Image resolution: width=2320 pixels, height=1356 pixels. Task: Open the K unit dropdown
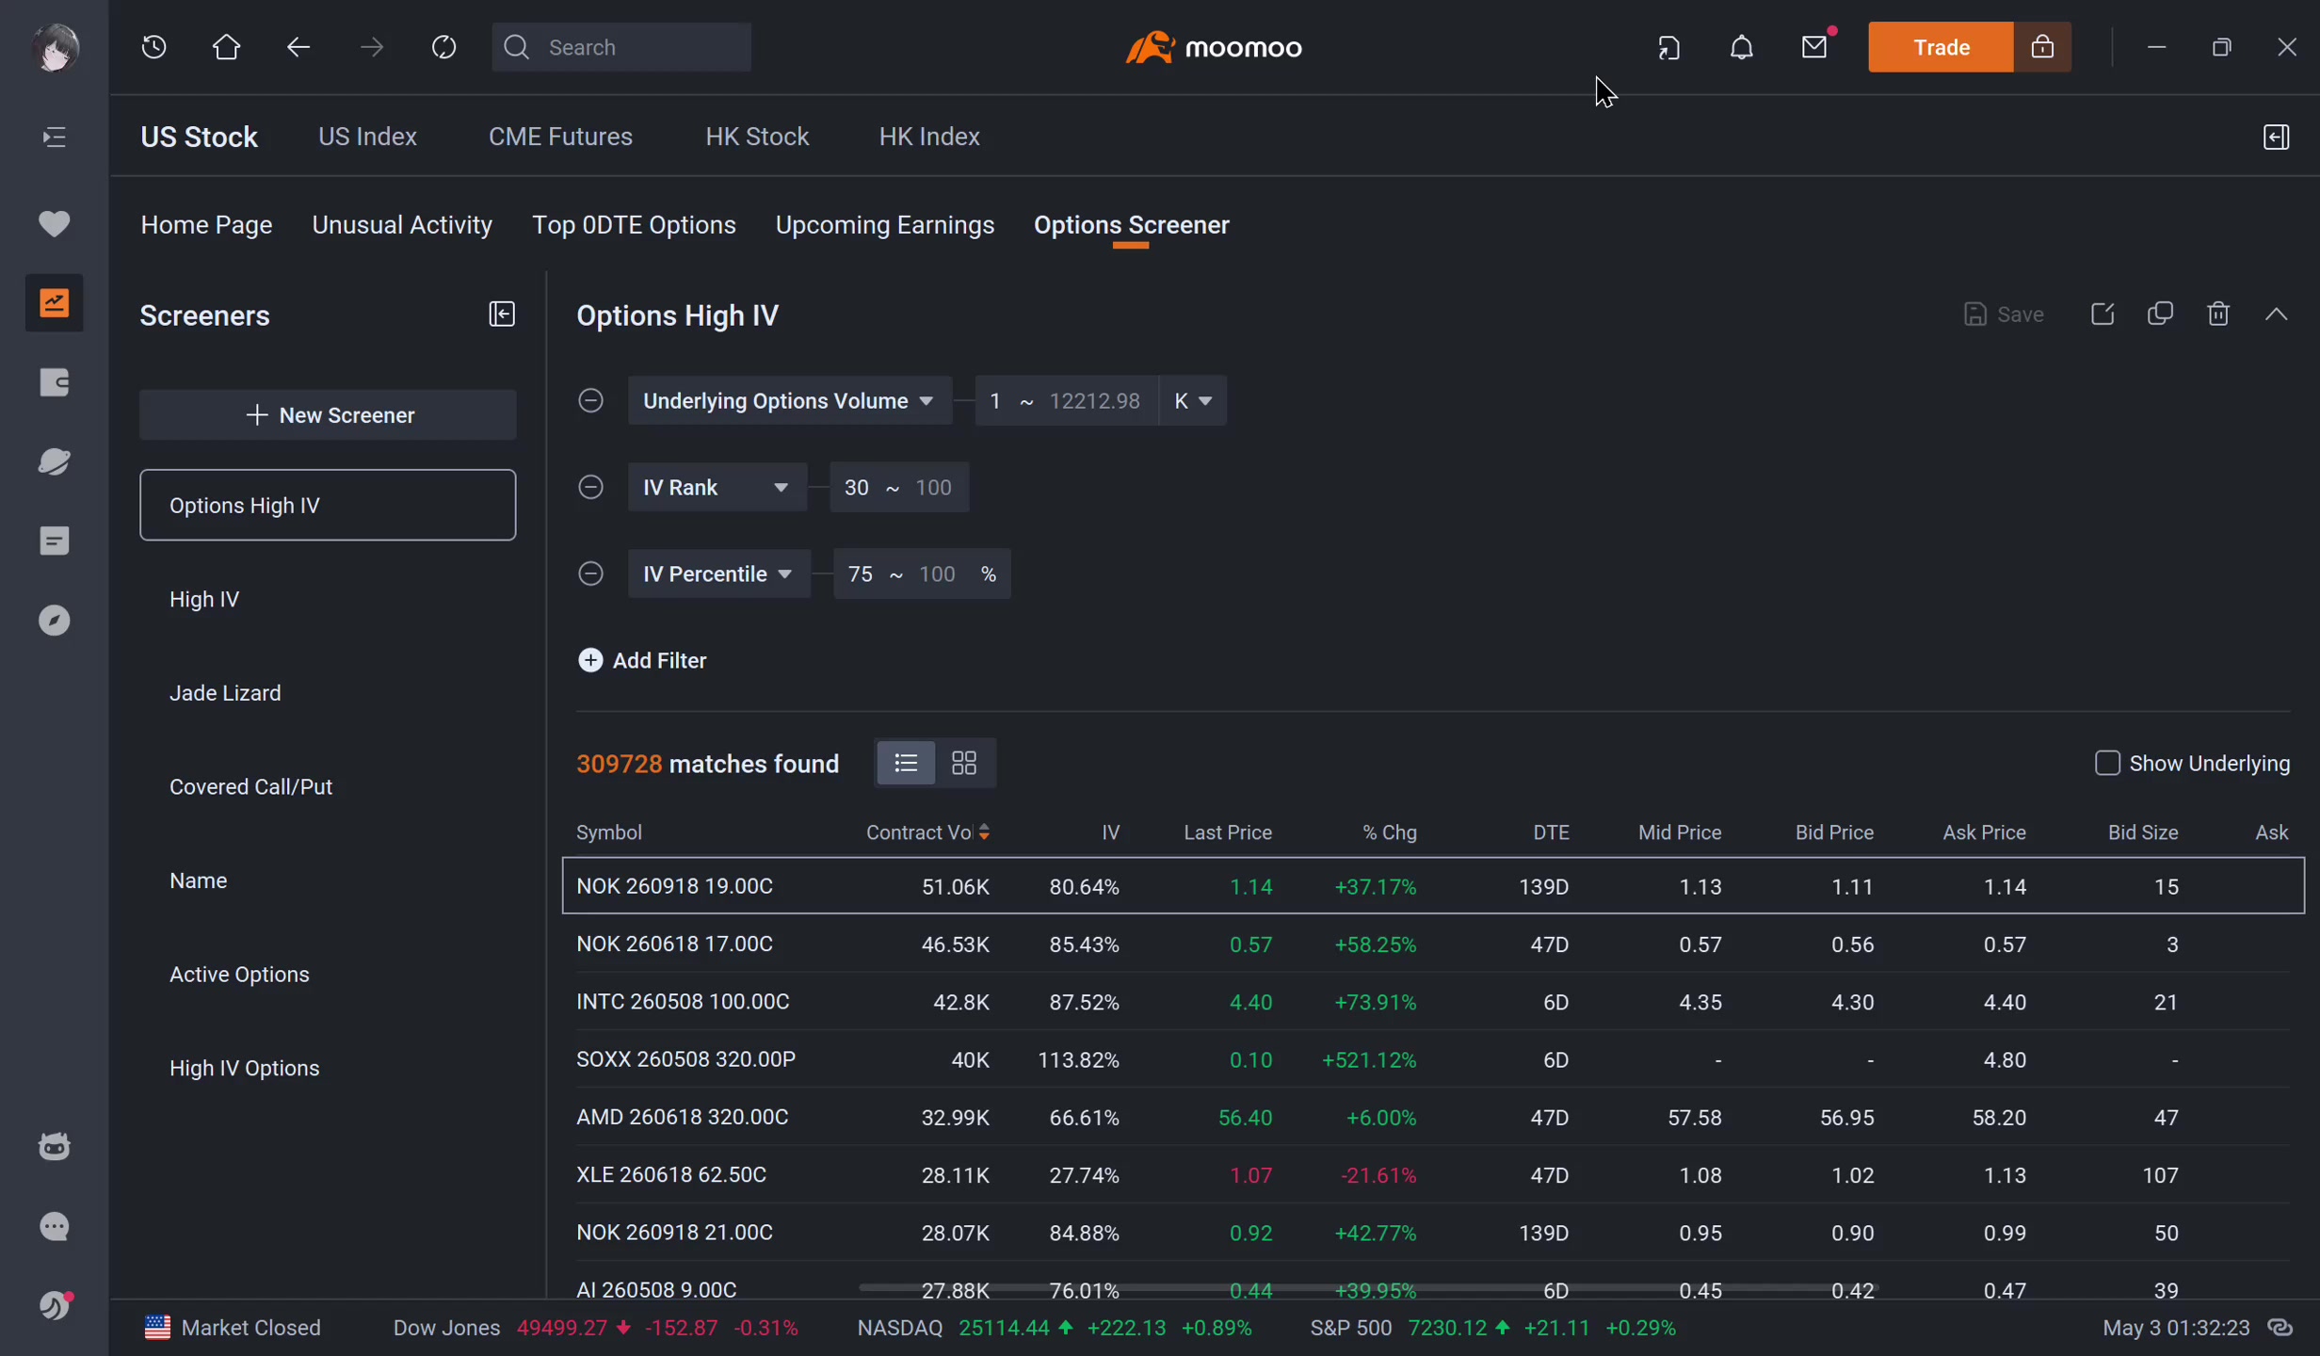coord(1192,400)
